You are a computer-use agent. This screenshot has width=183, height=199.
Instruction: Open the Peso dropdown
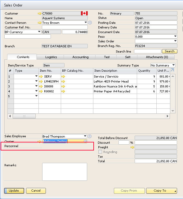pyautogui.click(x=175, y=36)
